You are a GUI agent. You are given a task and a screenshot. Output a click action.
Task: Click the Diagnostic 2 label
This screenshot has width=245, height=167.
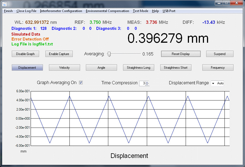pyautogui.click(x=64, y=28)
